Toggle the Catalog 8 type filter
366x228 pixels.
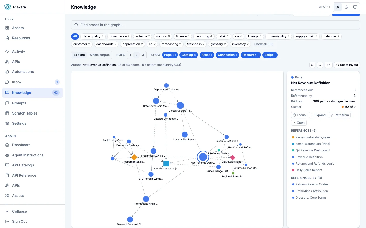(189, 55)
